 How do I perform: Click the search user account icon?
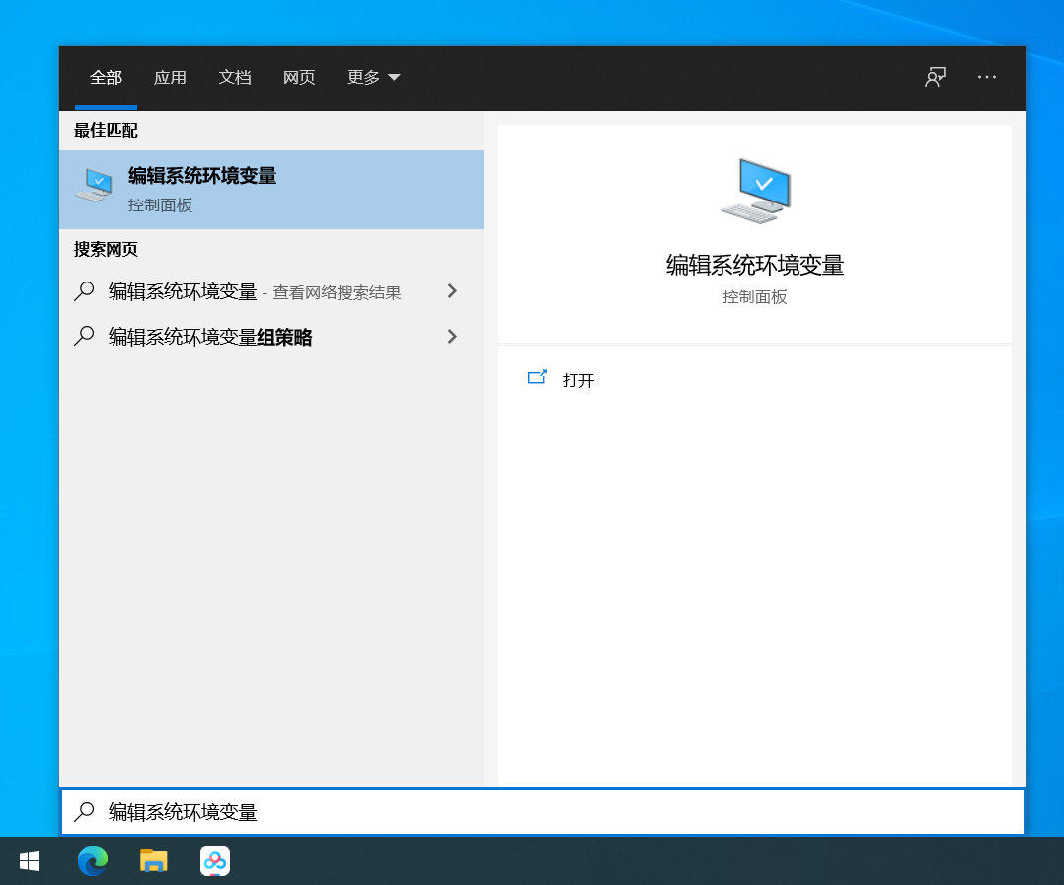pos(935,77)
